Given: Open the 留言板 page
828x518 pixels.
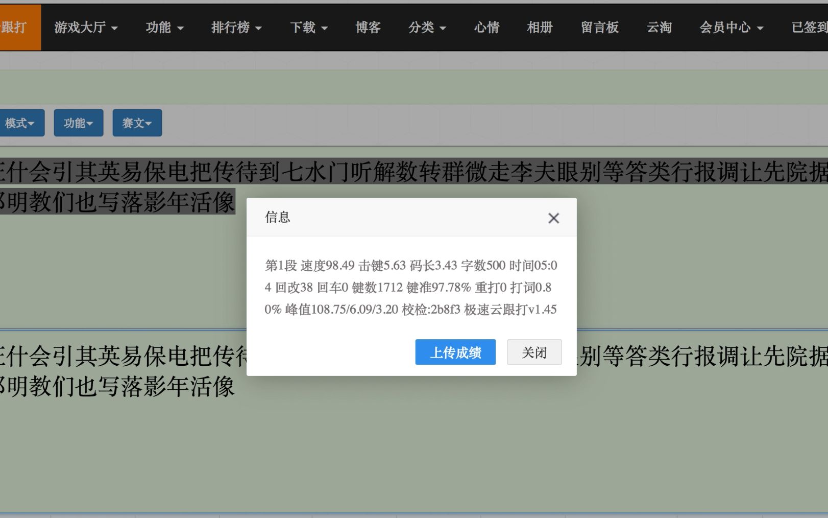Looking at the screenshot, I should coord(600,28).
